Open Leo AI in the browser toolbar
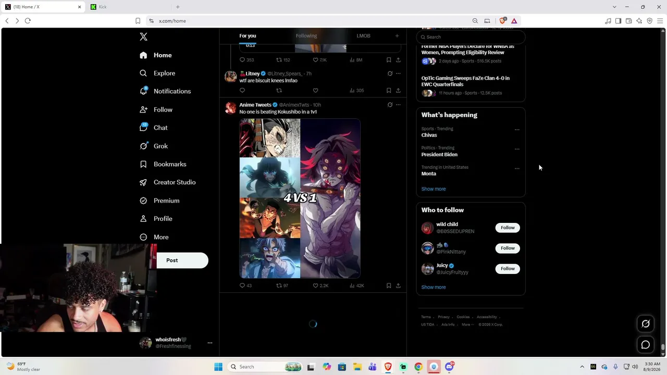 click(639, 21)
